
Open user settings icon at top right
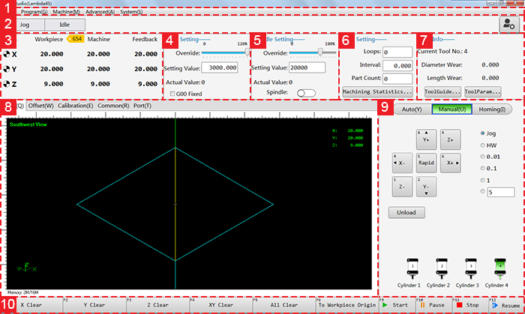509,25
